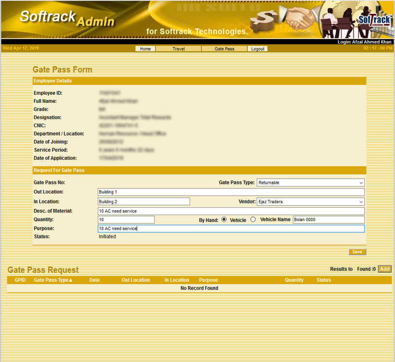Open the Home menu item
This screenshot has height=362, width=395.
coord(145,49)
